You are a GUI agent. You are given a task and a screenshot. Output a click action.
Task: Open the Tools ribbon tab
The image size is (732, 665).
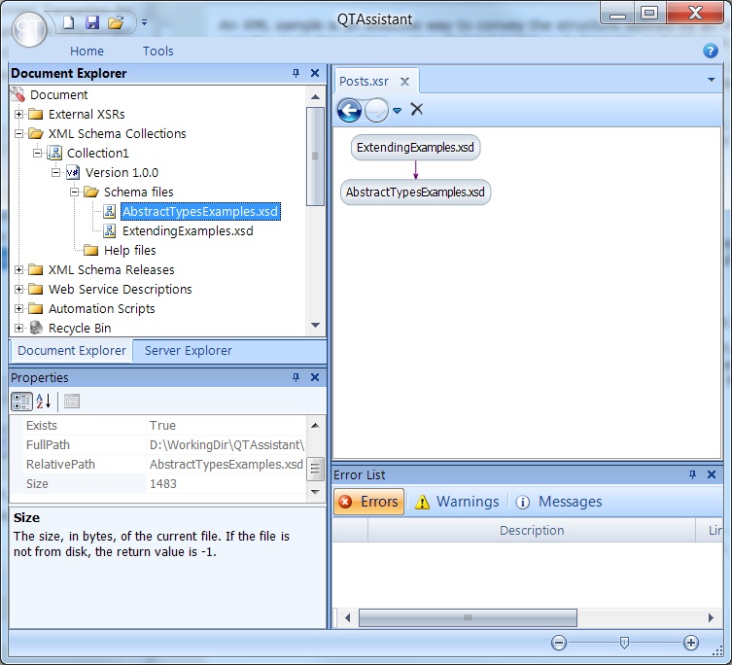tap(157, 51)
